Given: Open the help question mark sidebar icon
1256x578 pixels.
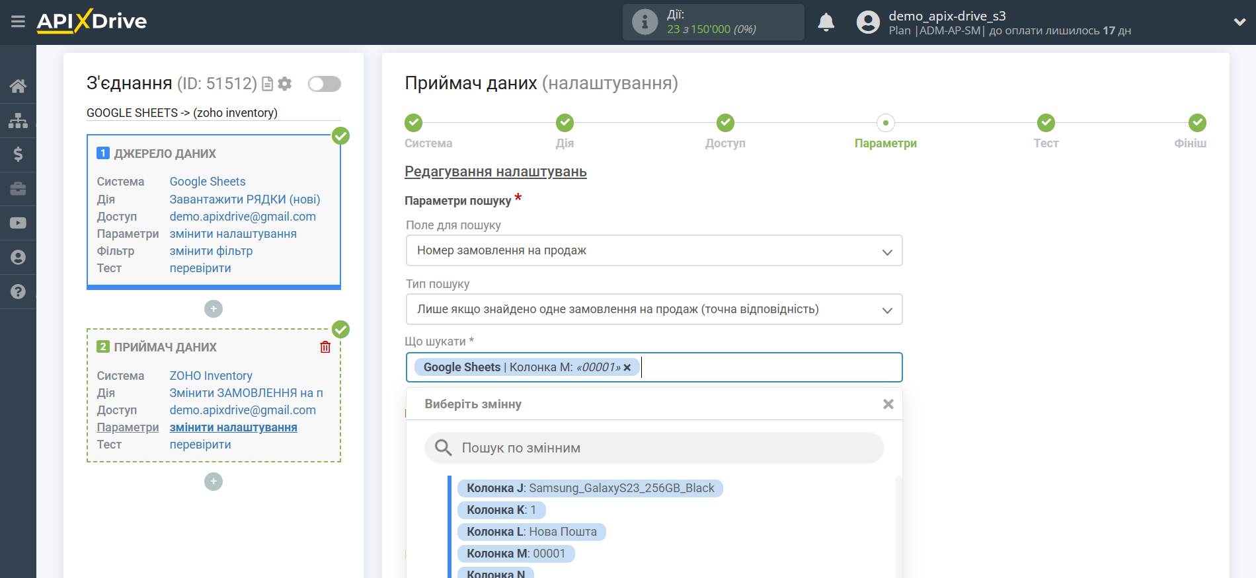Looking at the screenshot, I should (x=18, y=292).
